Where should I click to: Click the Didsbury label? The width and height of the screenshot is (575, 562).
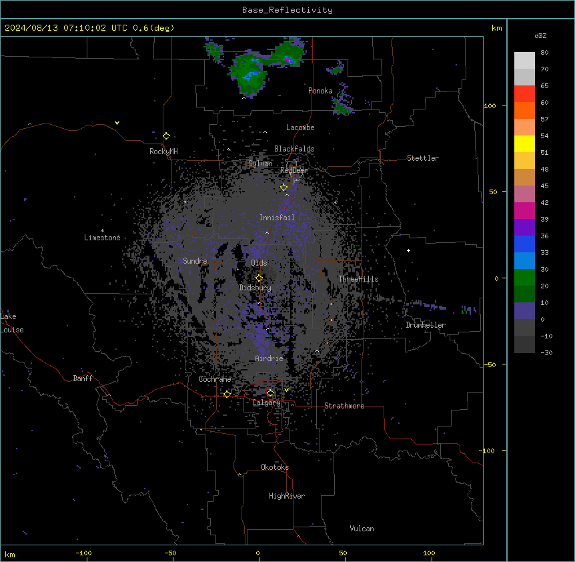[x=255, y=288]
